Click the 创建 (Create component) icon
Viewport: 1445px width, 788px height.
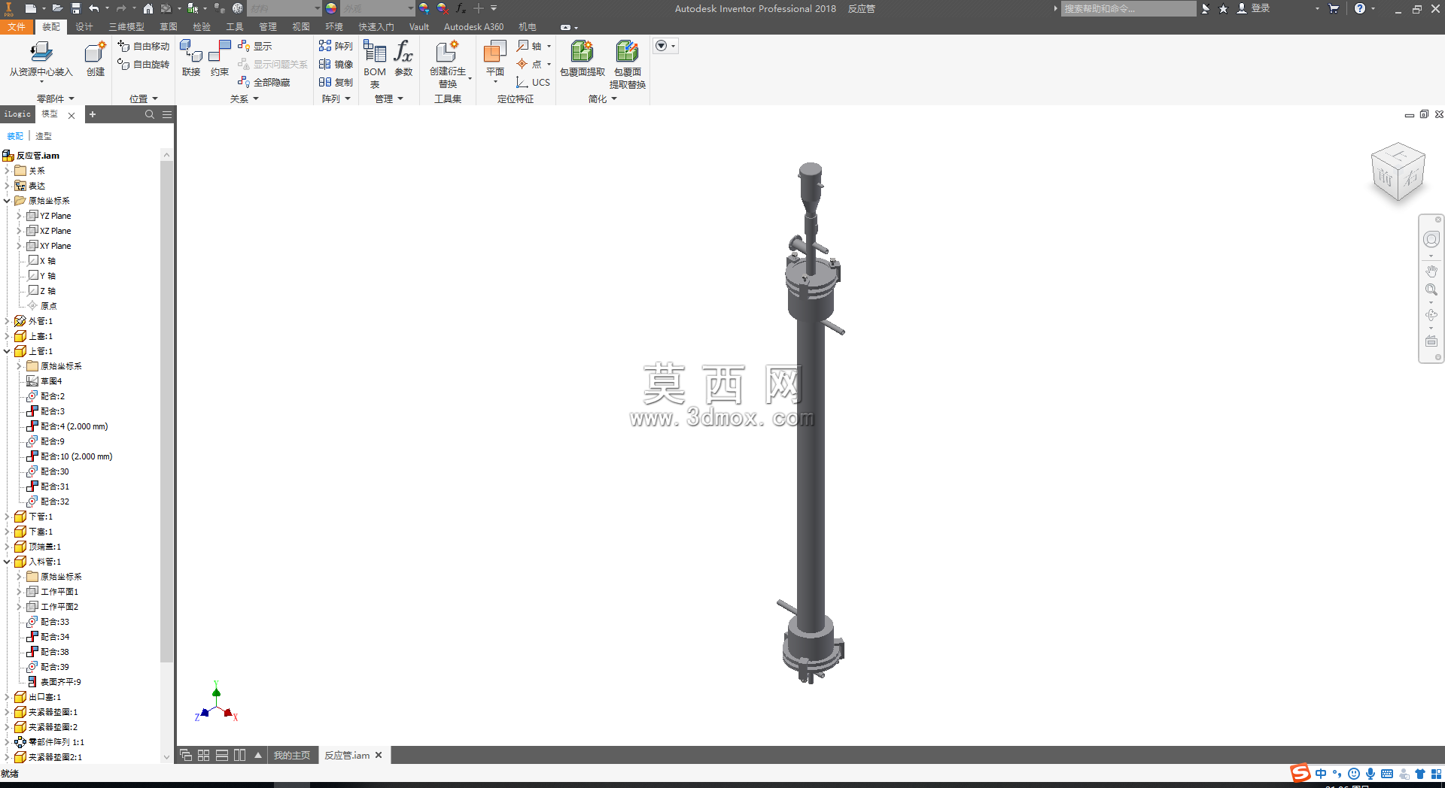(96, 52)
